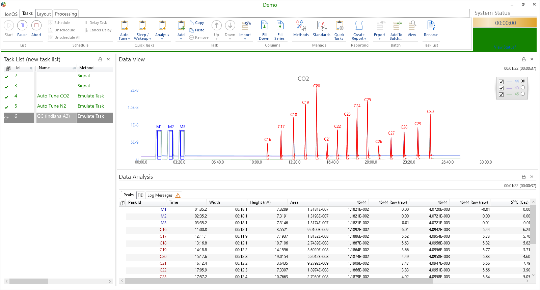Viewport: 540px width, 290px height.
Task: Click the Area column header
Action: 294,202
